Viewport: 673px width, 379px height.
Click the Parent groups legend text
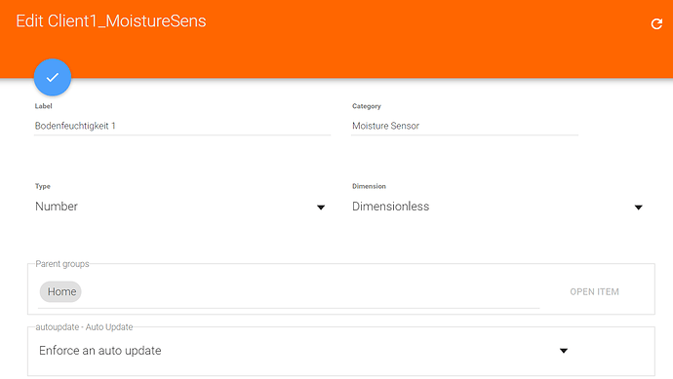coord(62,264)
